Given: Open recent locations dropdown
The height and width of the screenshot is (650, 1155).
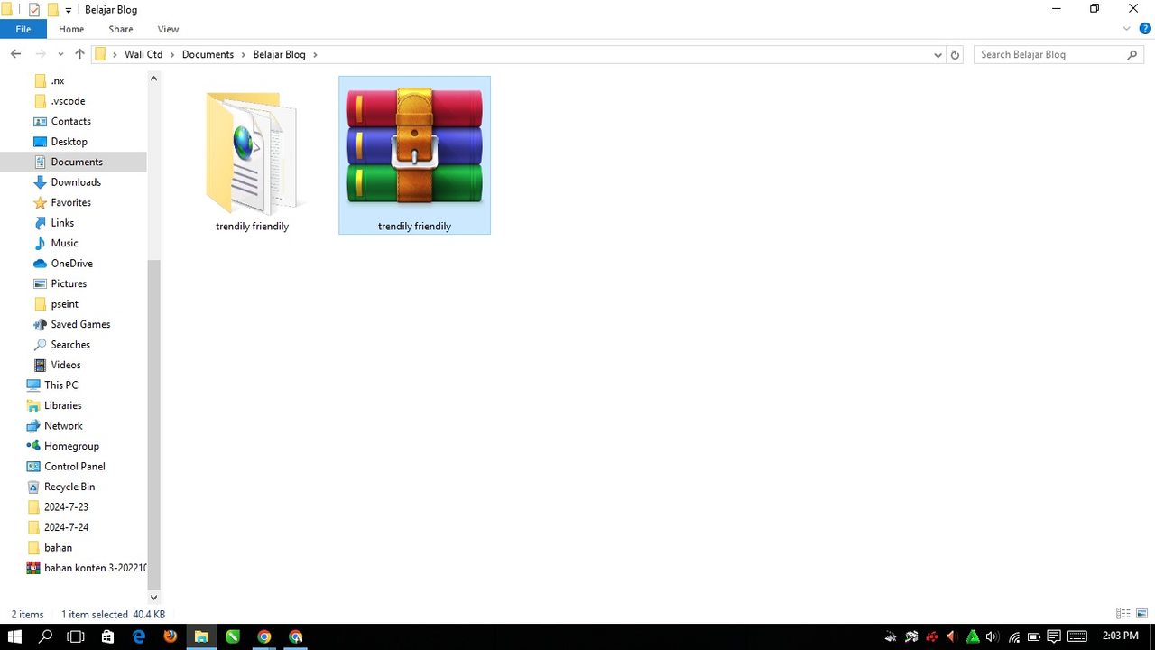Looking at the screenshot, I should tap(60, 54).
